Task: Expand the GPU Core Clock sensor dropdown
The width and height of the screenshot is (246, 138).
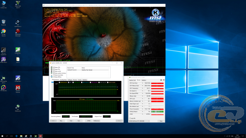Action: click(142, 83)
